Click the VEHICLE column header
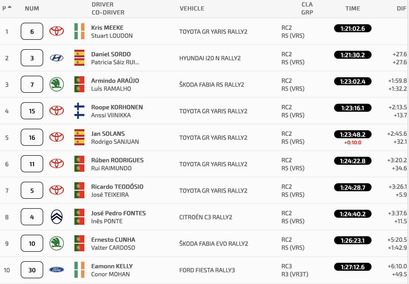Screen dimensions: 409x284 click(x=192, y=8)
